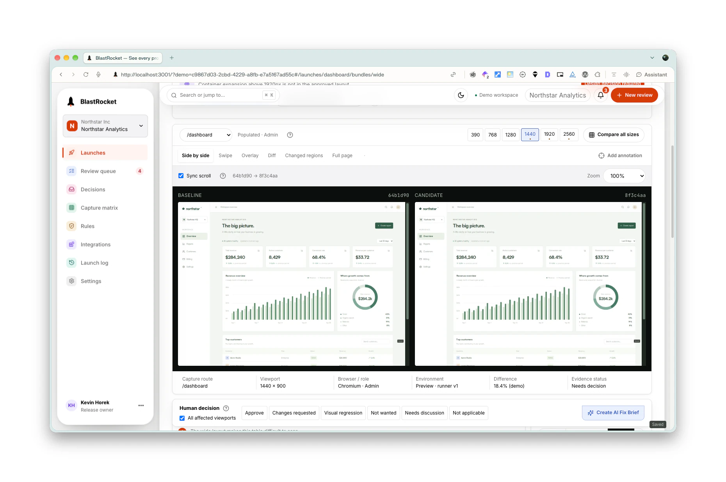726x482 pixels.
Task: Open Review queue in sidebar
Action: [105, 171]
